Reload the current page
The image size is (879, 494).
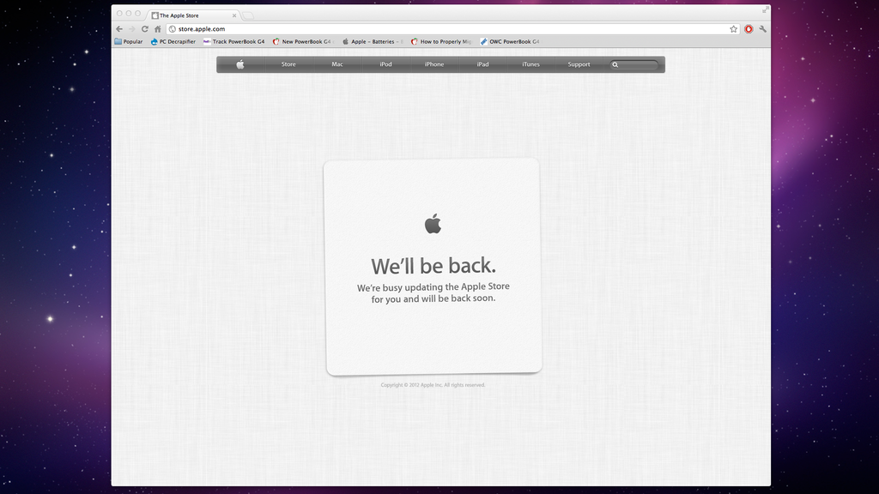pyautogui.click(x=144, y=29)
